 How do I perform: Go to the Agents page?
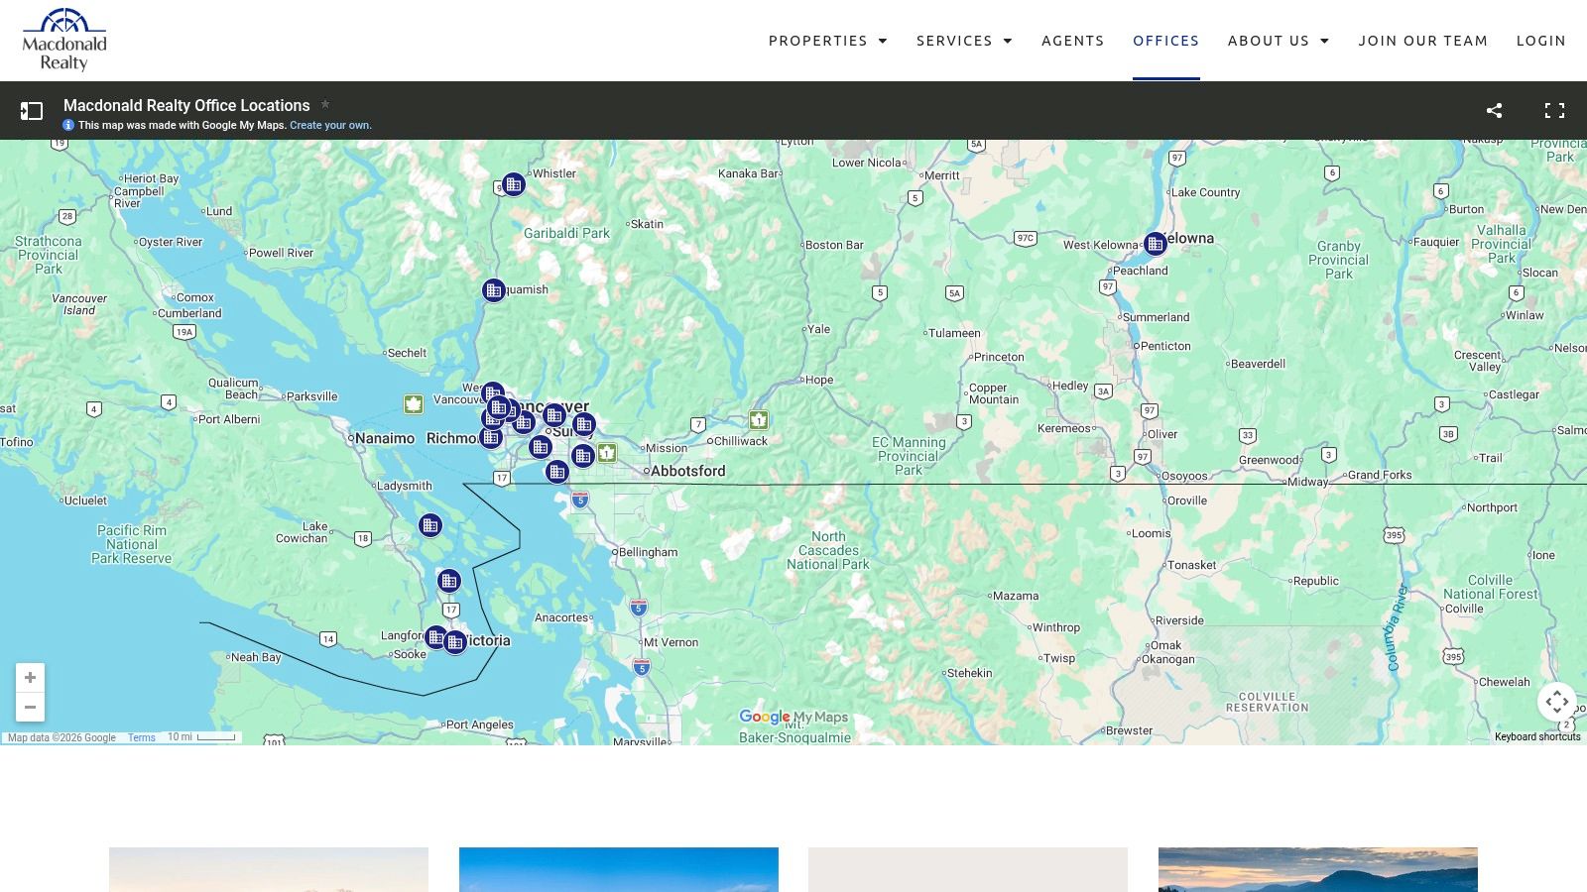[x=1072, y=41]
